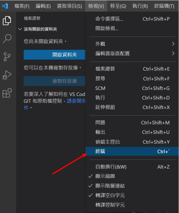Image resolution: width=179 pixels, height=213 pixels.
Task: Open the Run and Debug icon
Action: coord(7,75)
